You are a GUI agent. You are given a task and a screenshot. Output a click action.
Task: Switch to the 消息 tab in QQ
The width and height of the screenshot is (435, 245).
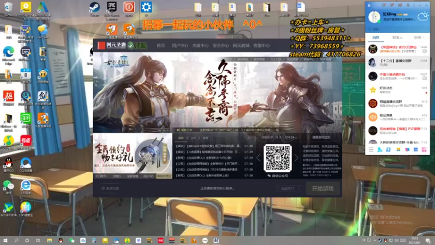[x=376, y=38]
